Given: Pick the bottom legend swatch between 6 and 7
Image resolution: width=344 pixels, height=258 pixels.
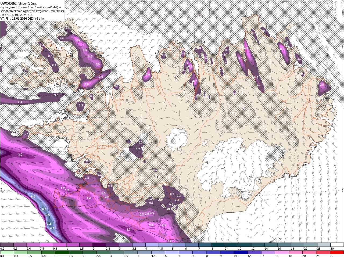Looking at the screenshot, I should 185,252.
